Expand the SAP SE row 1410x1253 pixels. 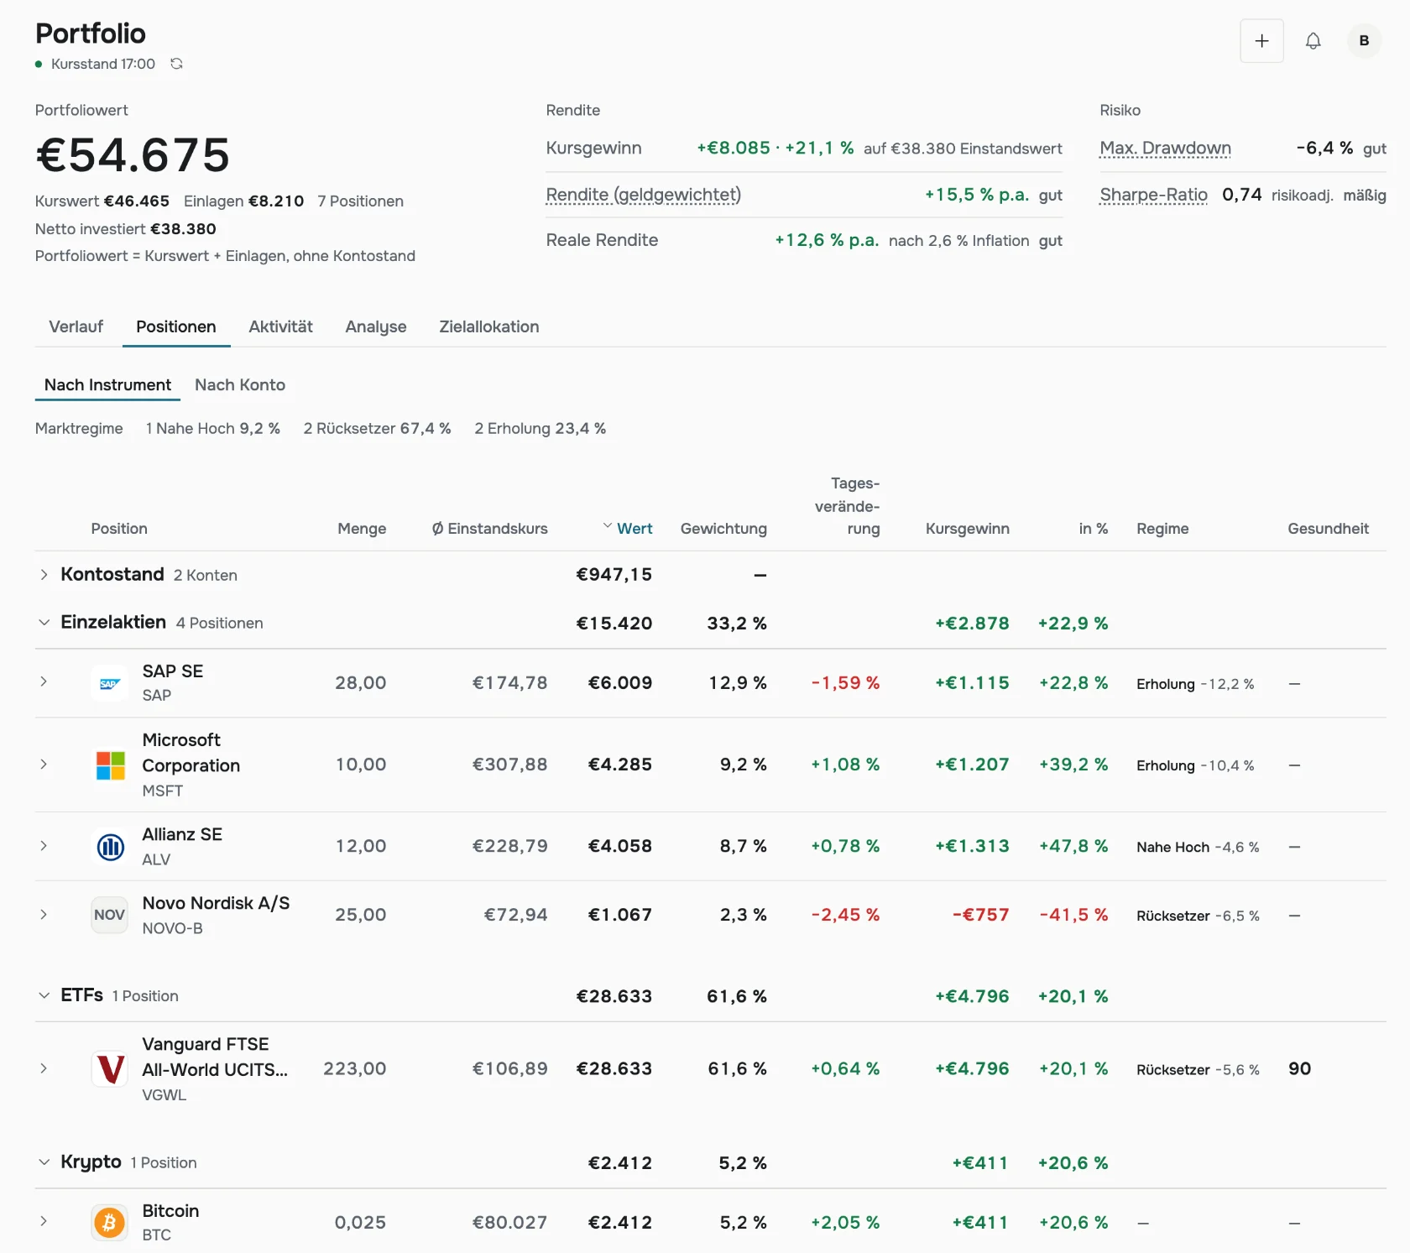coord(44,681)
